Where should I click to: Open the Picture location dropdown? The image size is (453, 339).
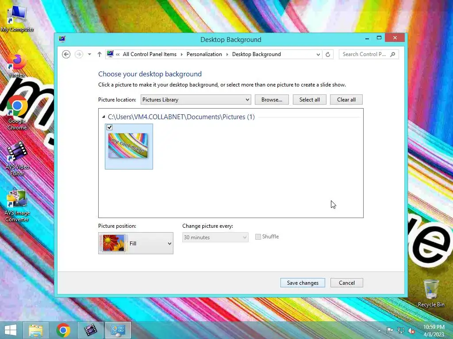coord(196,100)
